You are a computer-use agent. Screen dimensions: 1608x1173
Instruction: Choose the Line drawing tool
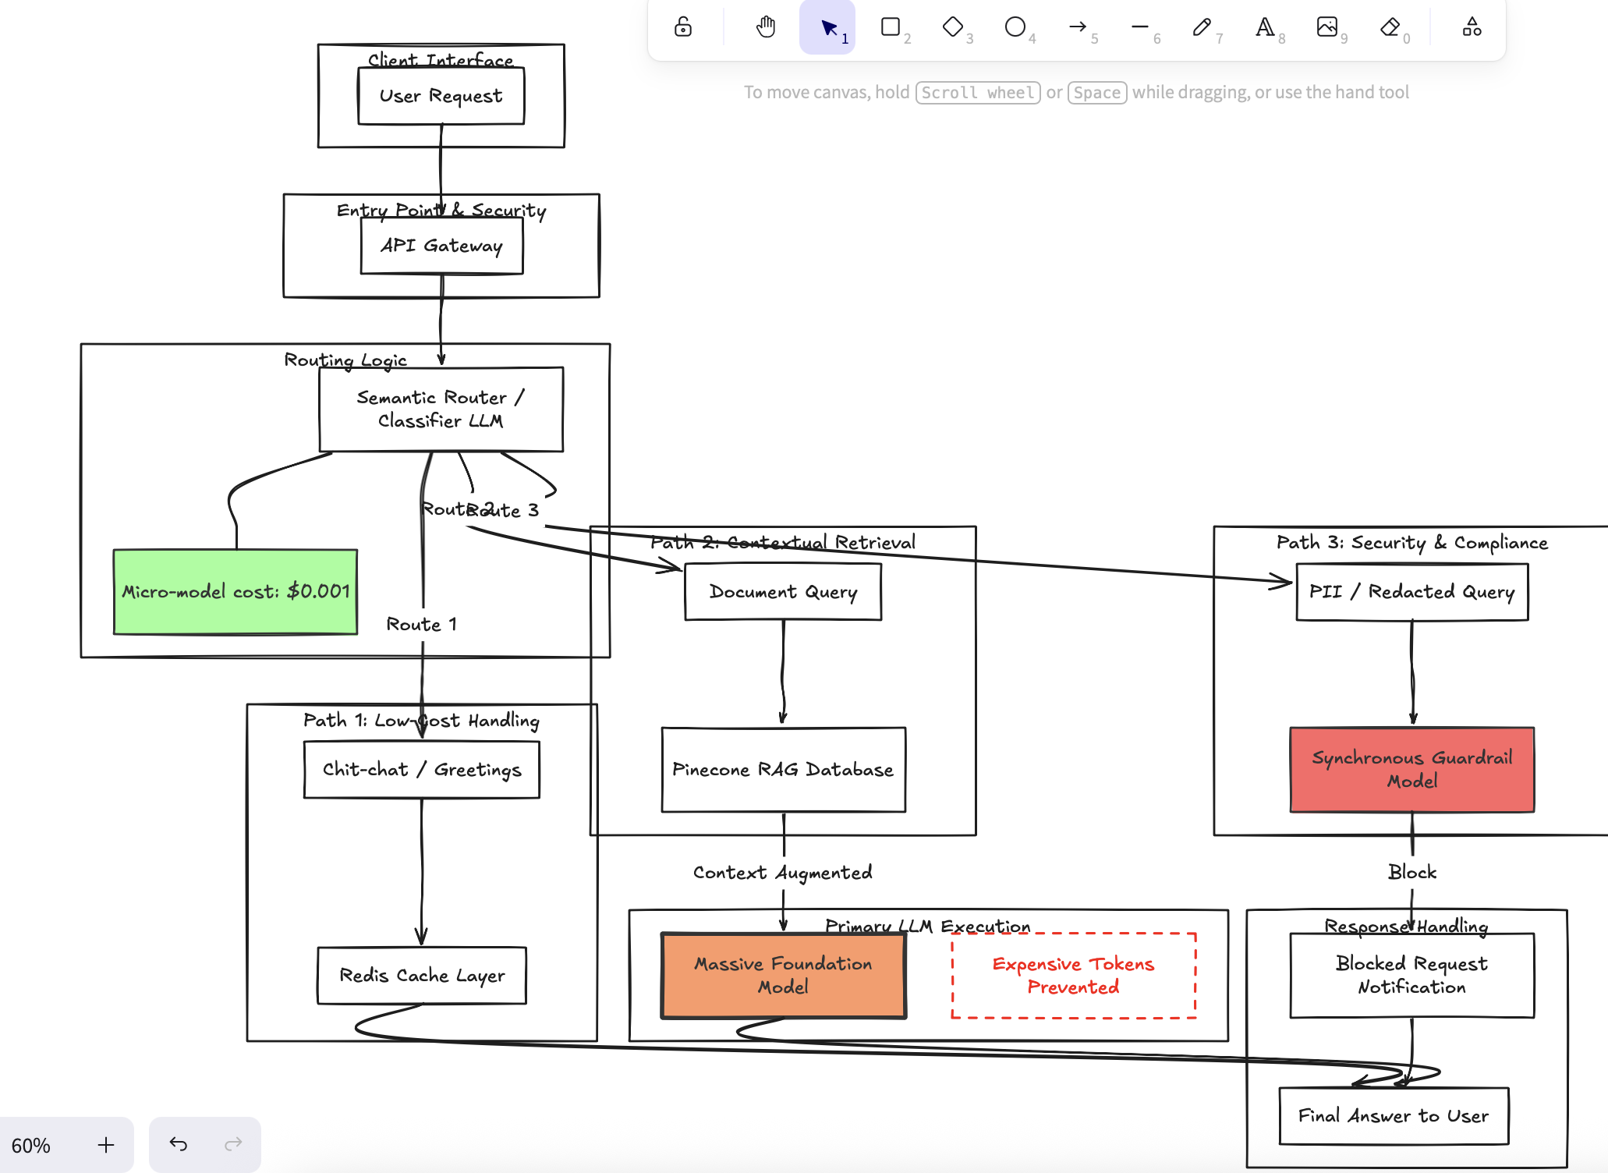pyautogui.click(x=1139, y=27)
